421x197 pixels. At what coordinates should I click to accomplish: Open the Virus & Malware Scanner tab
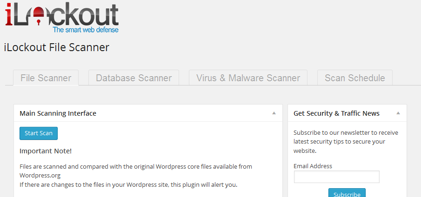pyautogui.click(x=248, y=78)
